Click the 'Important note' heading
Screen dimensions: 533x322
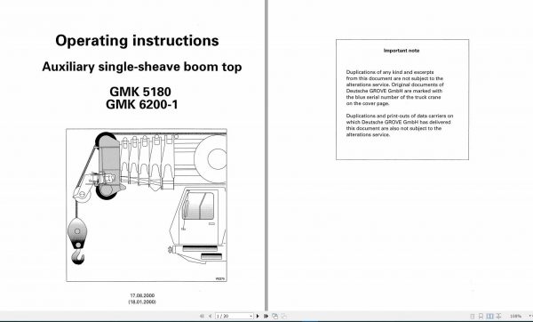[402, 51]
